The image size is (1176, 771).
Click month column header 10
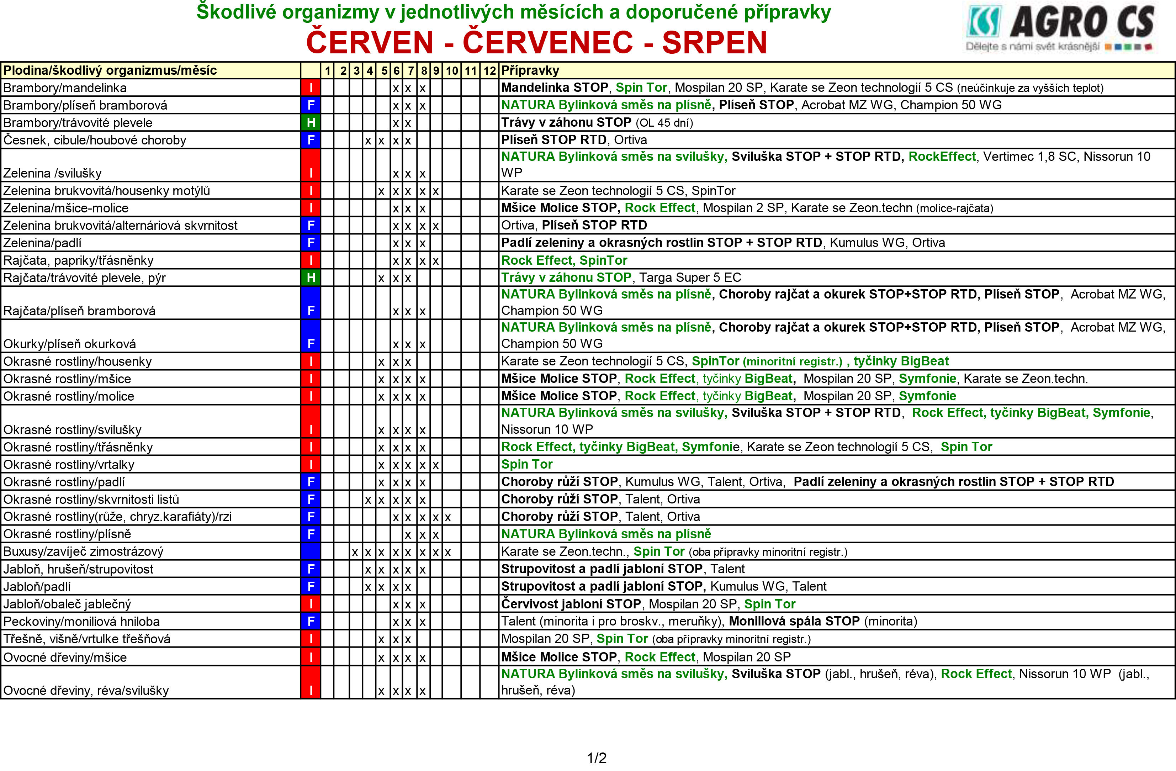pyautogui.click(x=452, y=71)
